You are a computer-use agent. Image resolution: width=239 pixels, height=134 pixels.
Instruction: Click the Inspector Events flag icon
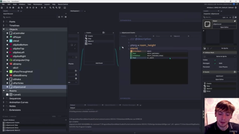(x=235, y=72)
